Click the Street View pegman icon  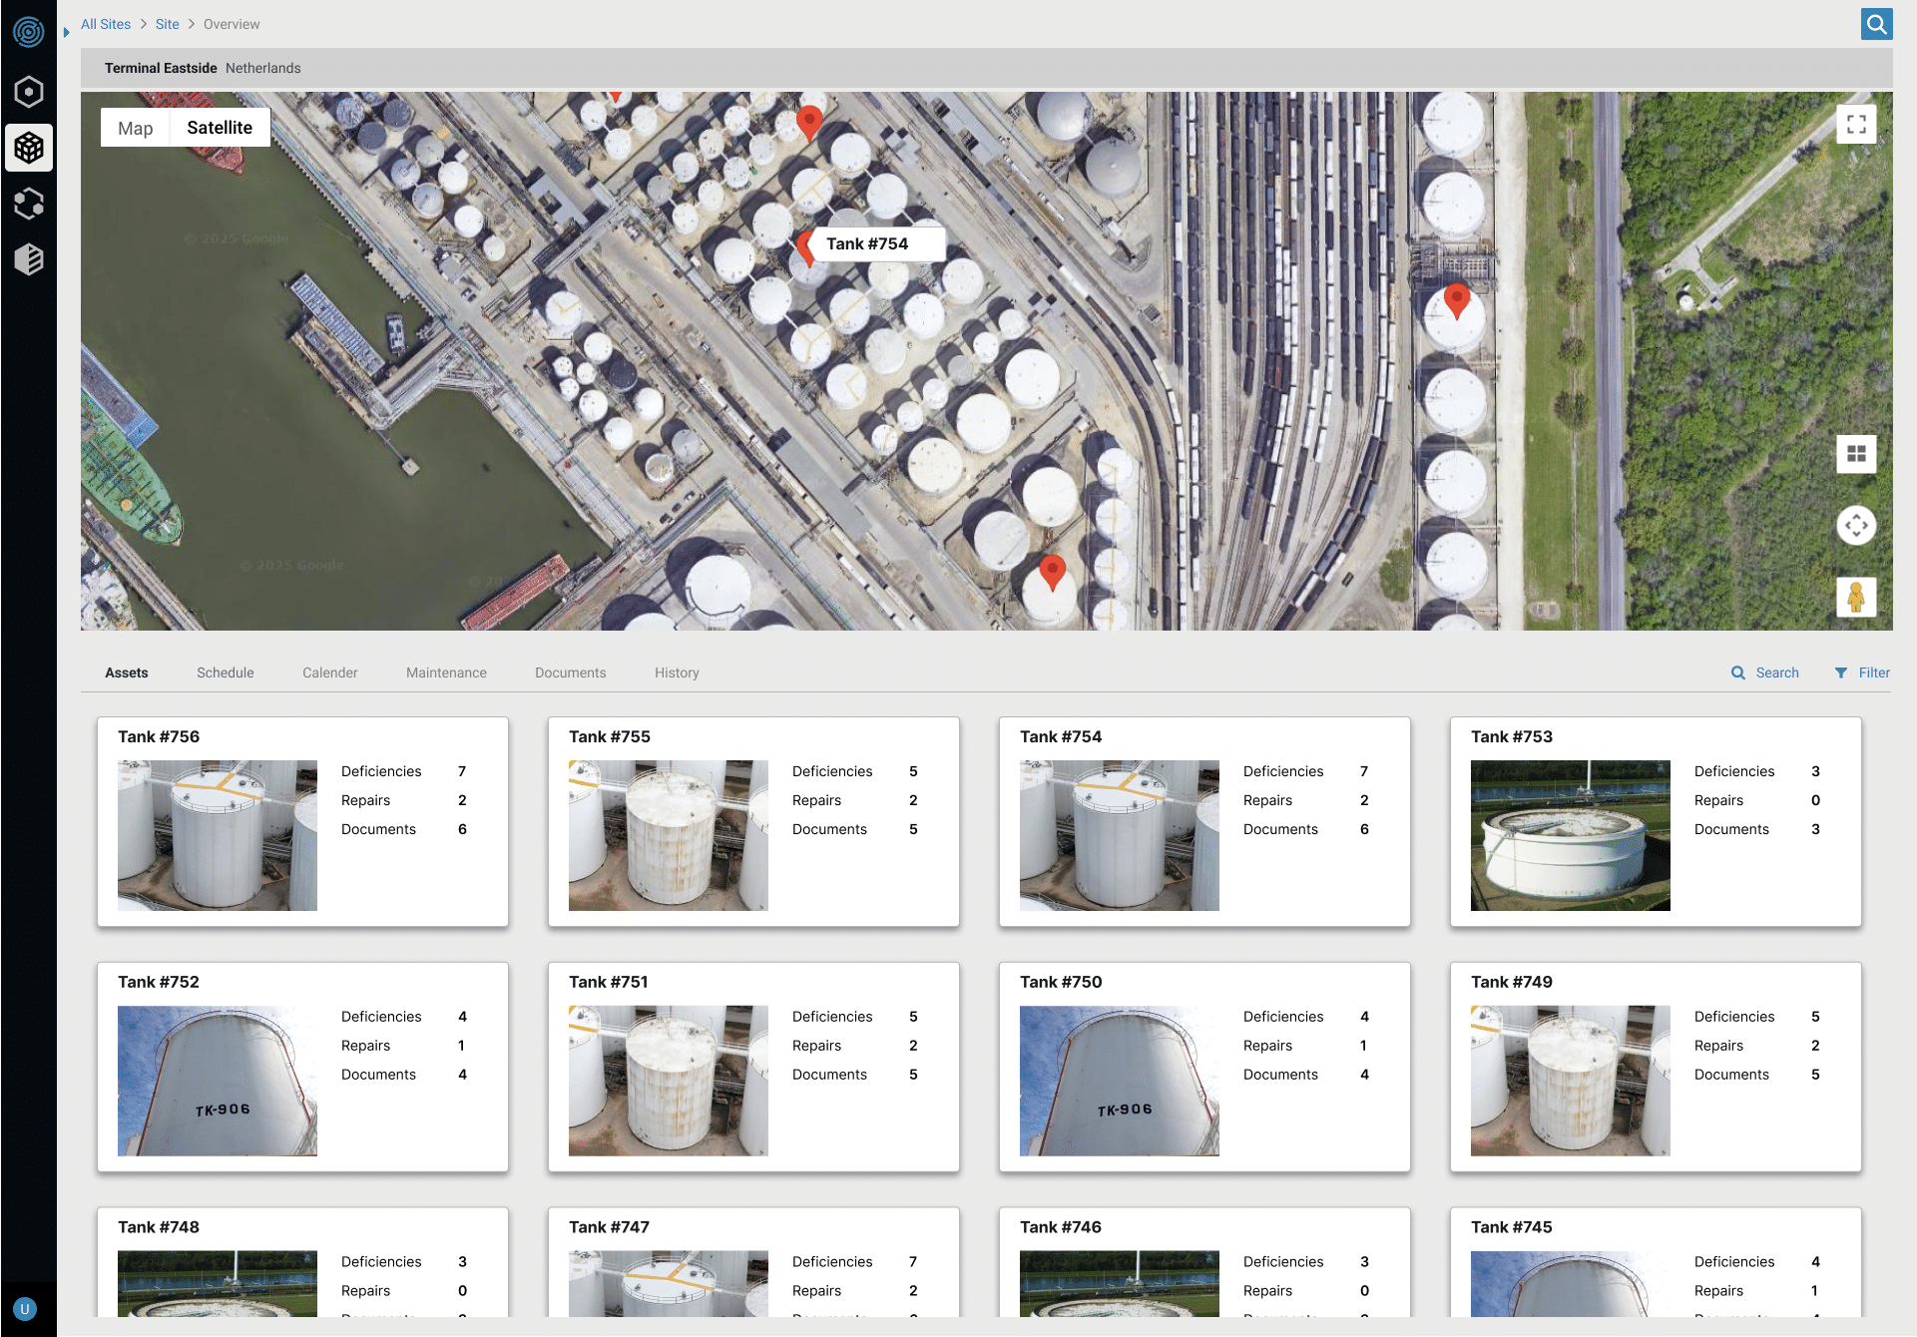[x=1856, y=597]
